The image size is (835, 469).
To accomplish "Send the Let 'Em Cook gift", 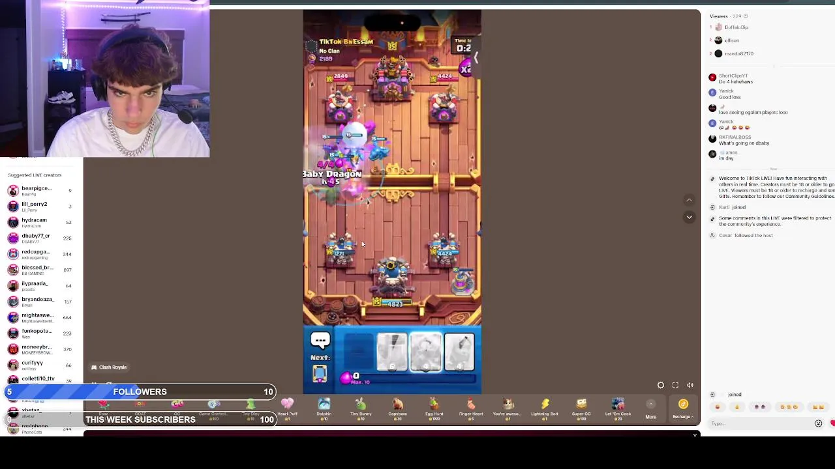I will (618, 408).
